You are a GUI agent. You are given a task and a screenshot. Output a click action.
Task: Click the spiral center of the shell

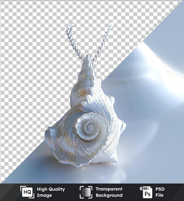[90, 127]
